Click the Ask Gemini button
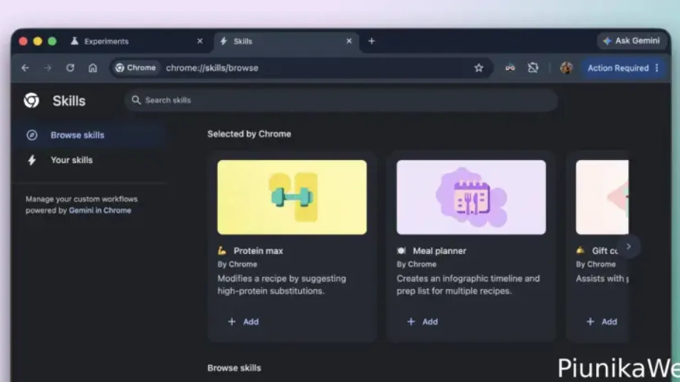 632,41
